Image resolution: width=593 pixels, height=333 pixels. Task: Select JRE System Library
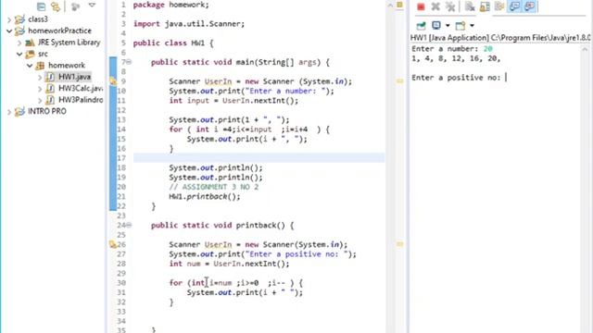coord(69,43)
